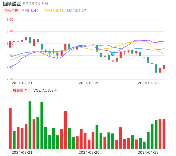Click the 8.70 price axis label
Screen dimensions: 176x156
pyautogui.click(x=10, y=31)
